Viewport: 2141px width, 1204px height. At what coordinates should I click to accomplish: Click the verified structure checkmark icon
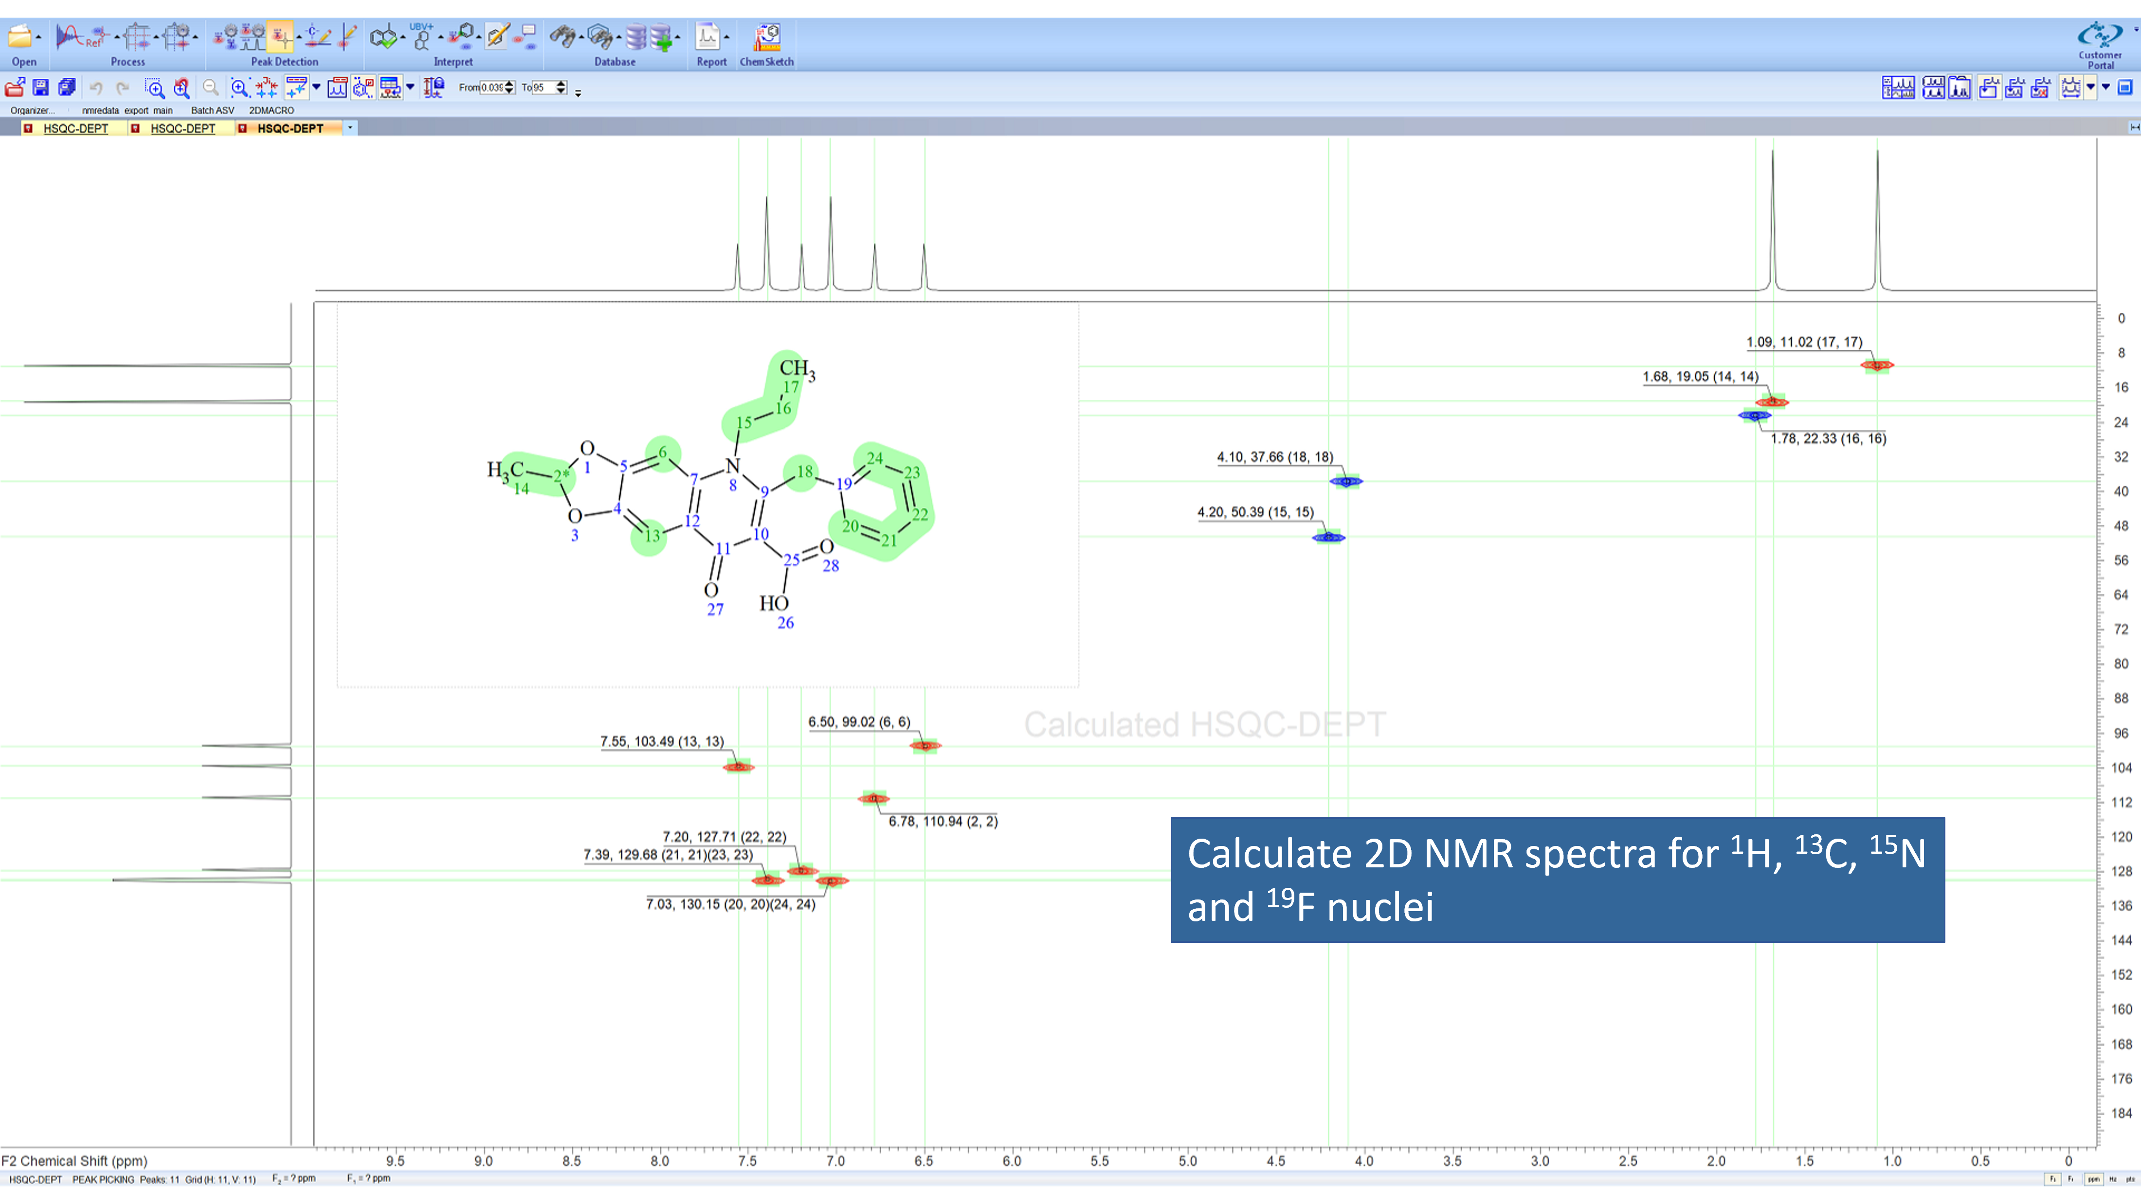[x=383, y=37]
